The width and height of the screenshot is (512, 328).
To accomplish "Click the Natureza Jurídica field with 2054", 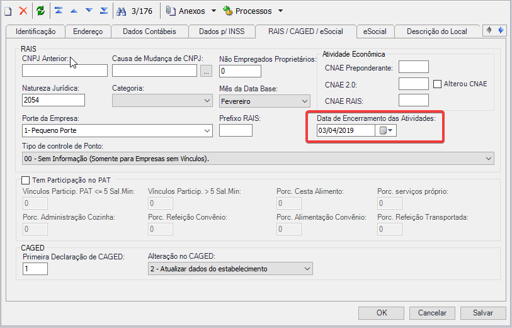I will point(54,100).
